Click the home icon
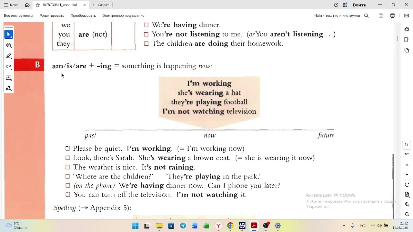The image size is (413, 232). (27, 5)
